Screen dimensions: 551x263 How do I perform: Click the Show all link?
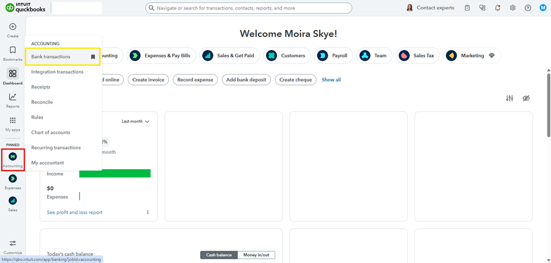coord(331,80)
